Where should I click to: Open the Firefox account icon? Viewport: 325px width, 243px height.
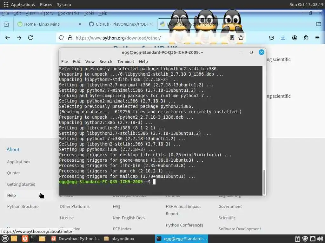click(x=295, y=38)
